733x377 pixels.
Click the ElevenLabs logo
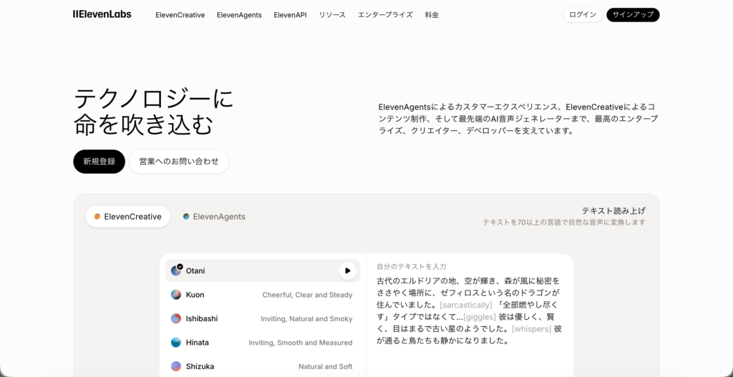point(102,14)
